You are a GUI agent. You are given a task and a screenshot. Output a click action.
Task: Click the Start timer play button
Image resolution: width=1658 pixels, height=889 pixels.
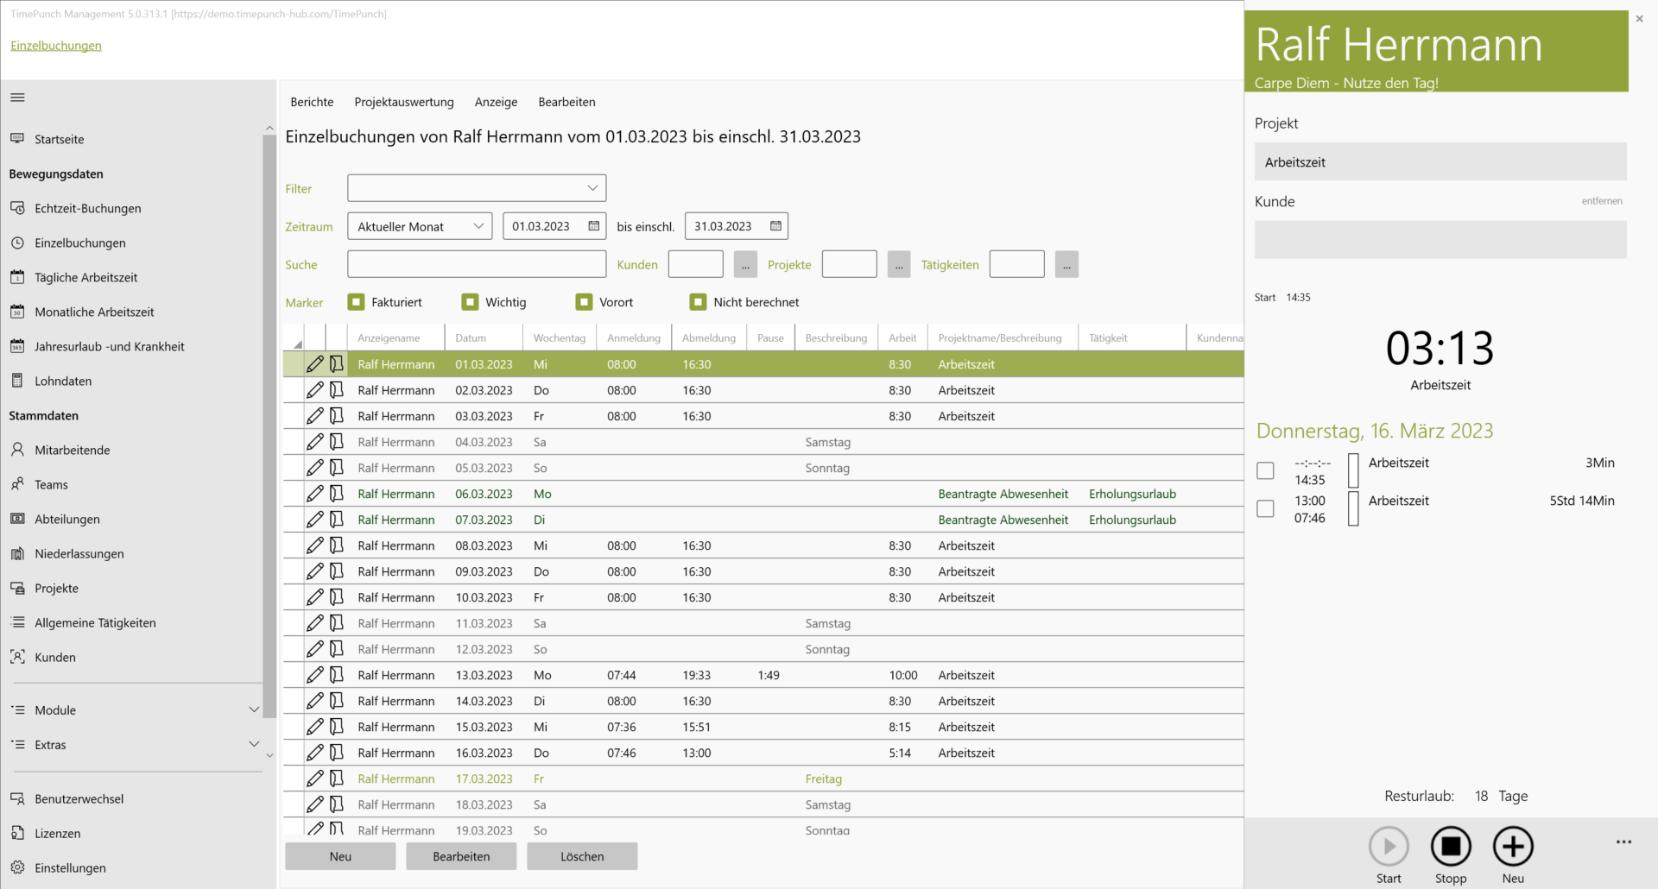[x=1389, y=847]
